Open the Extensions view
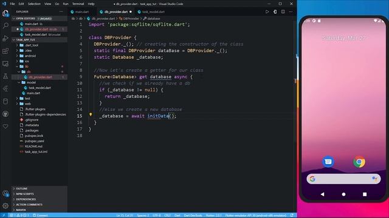 (x=5, y=51)
